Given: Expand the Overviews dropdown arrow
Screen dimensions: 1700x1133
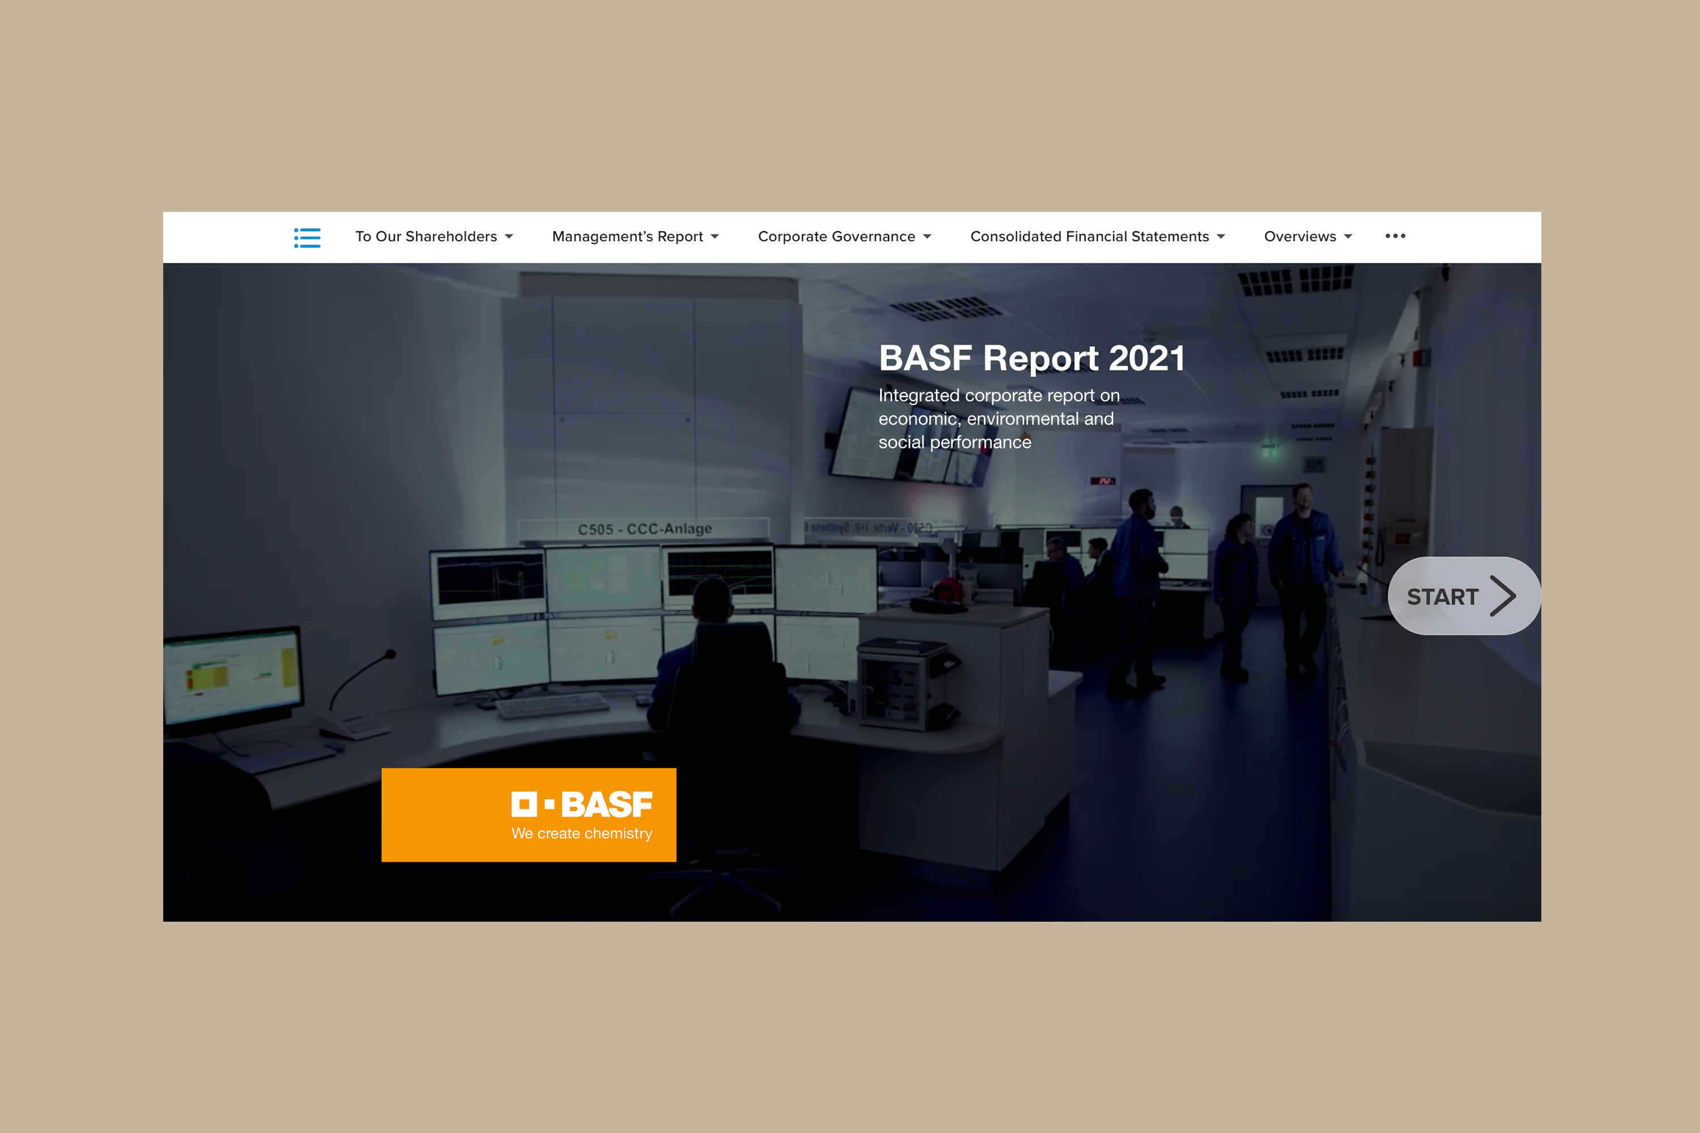Looking at the screenshot, I should click(1348, 237).
